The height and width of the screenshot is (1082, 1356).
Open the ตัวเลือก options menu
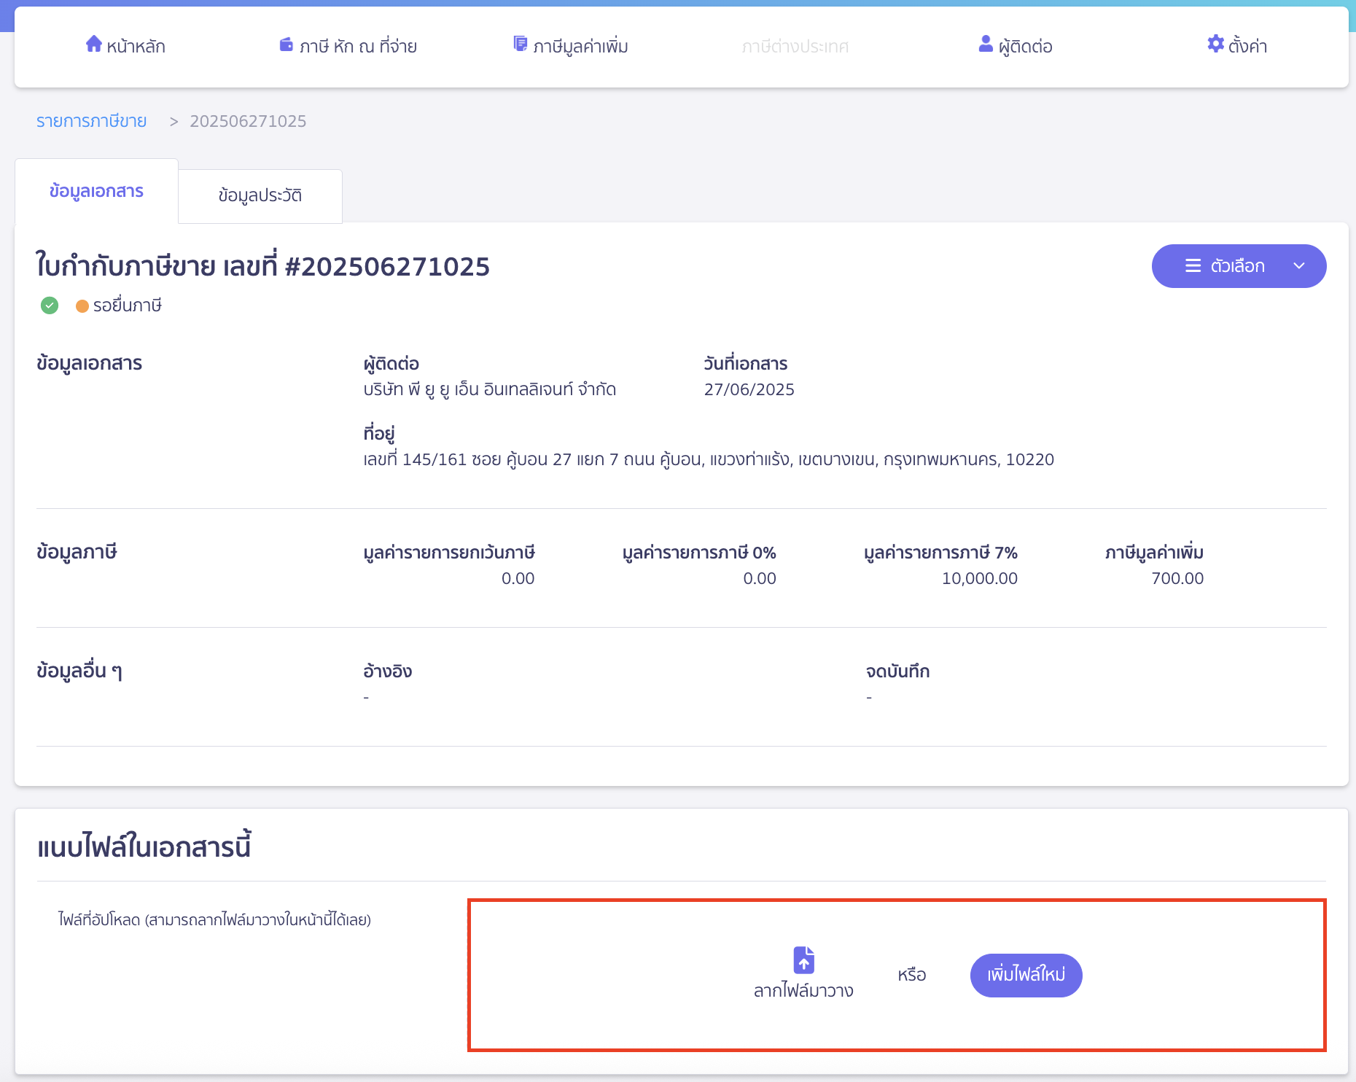[x=1238, y=266]
